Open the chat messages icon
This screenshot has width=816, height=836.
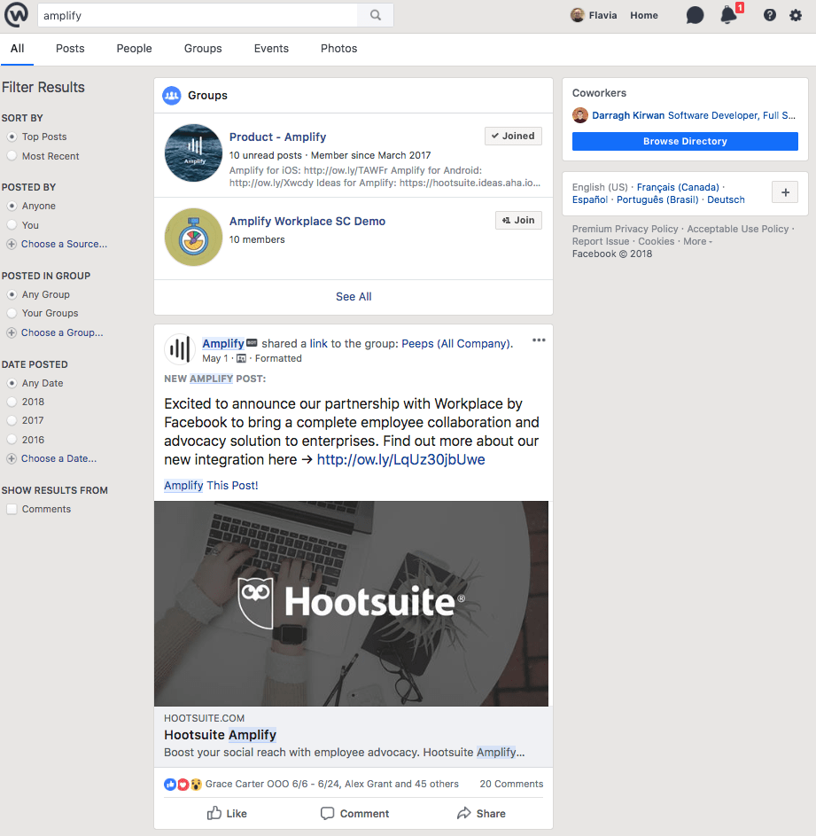[x=695, y=15]
